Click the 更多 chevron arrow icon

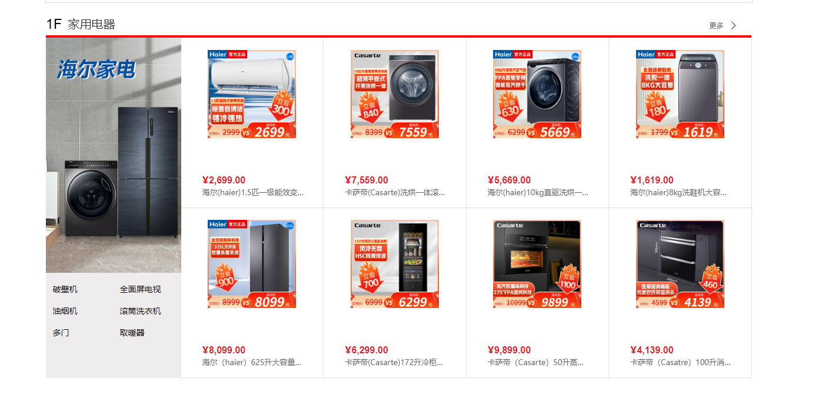tap(733, 25)
